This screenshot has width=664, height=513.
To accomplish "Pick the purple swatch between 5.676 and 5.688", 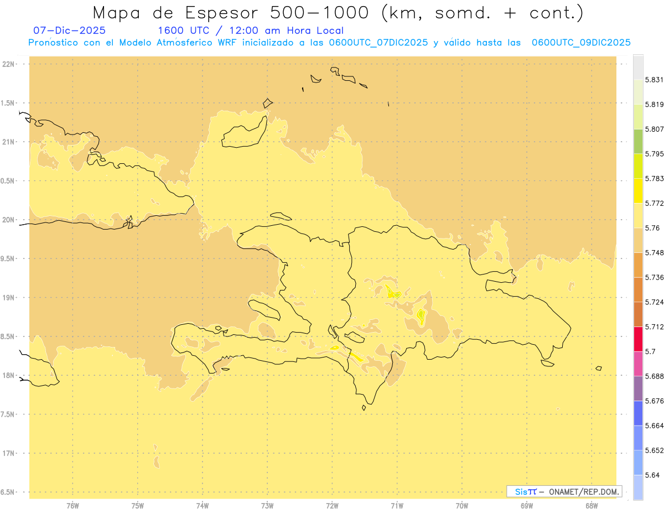I will (638, 388).
